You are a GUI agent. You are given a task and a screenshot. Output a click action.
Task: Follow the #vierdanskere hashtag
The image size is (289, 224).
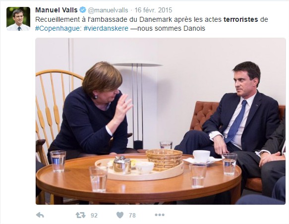(x=106, y=29)
